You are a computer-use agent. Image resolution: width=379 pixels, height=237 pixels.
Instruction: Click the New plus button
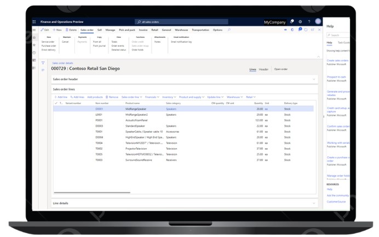(x=58, y=30)
